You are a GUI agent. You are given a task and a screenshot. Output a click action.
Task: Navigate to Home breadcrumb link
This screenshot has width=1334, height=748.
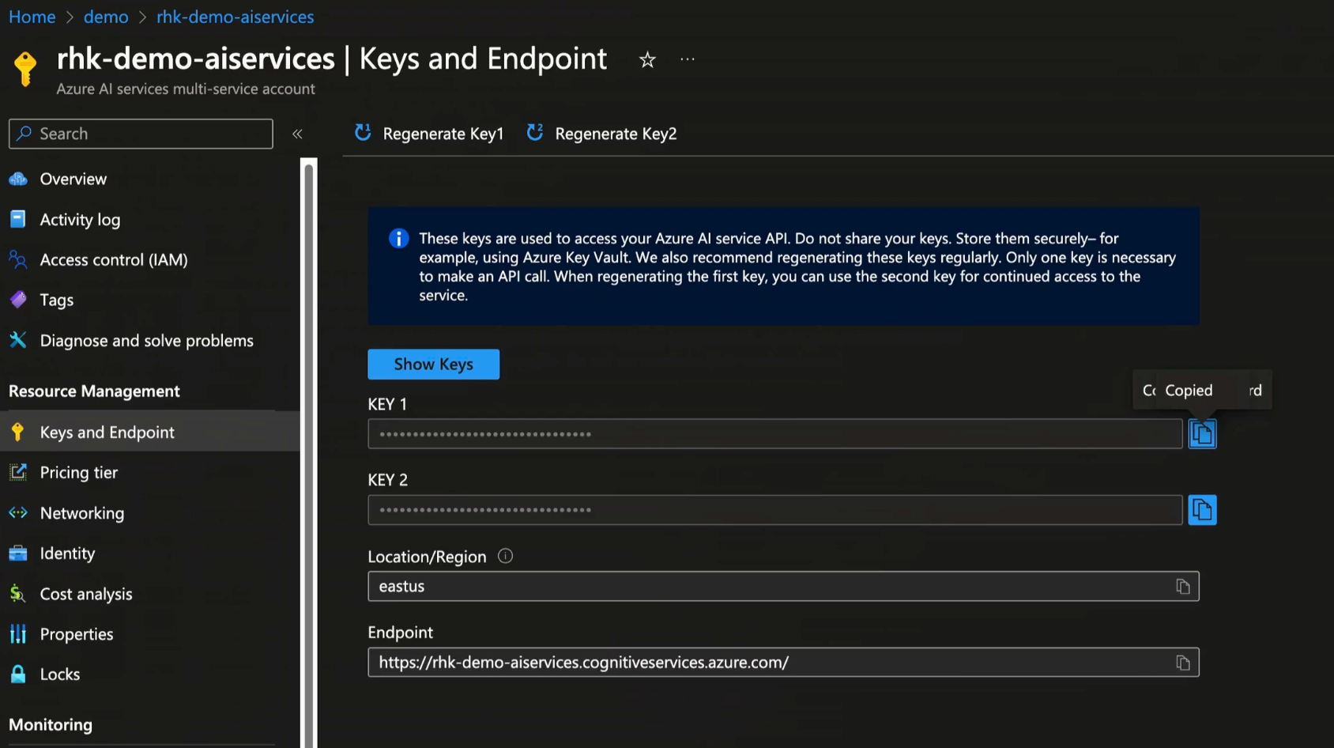click(x=32, y=17)
